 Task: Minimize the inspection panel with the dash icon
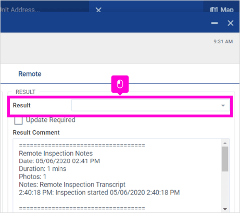point(214,23)
